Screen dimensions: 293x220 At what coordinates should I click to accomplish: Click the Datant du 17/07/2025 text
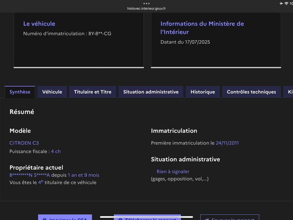[x=185, y=42]
